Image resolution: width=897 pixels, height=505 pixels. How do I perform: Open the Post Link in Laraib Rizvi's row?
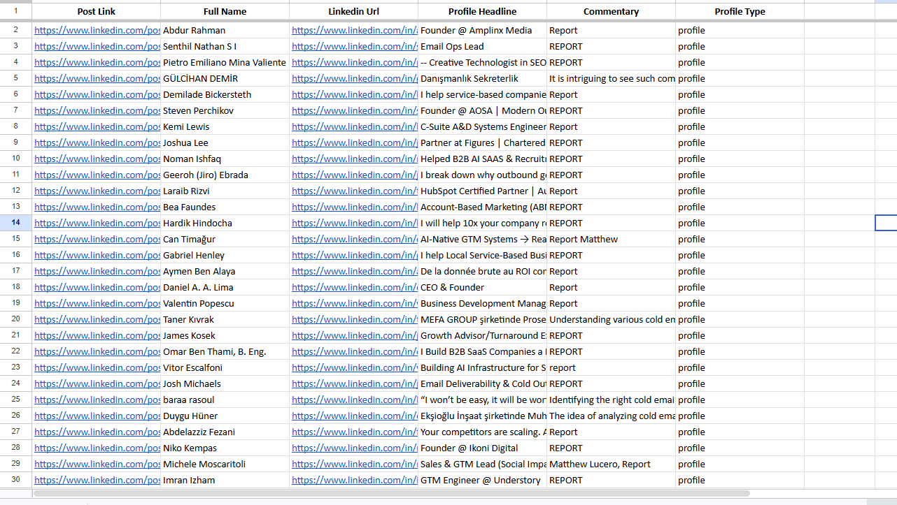coord(97,191)
